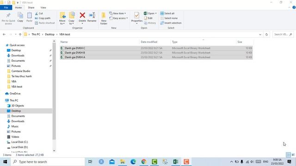Click Paste shortcut option

point(45,23)
